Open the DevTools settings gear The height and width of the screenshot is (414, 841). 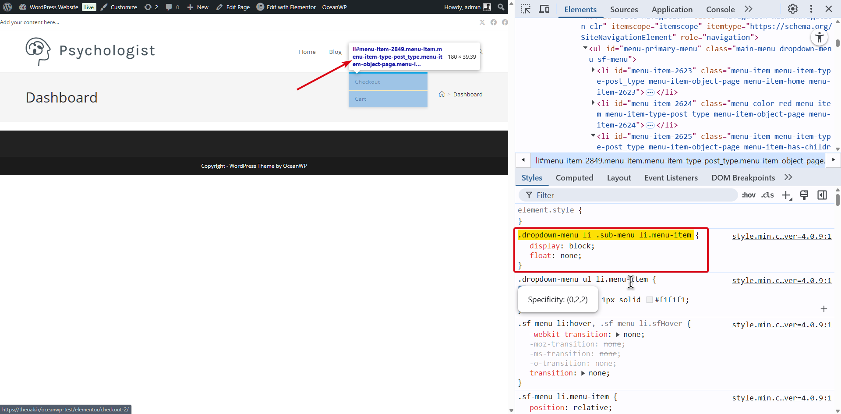(x=793, y=9)
